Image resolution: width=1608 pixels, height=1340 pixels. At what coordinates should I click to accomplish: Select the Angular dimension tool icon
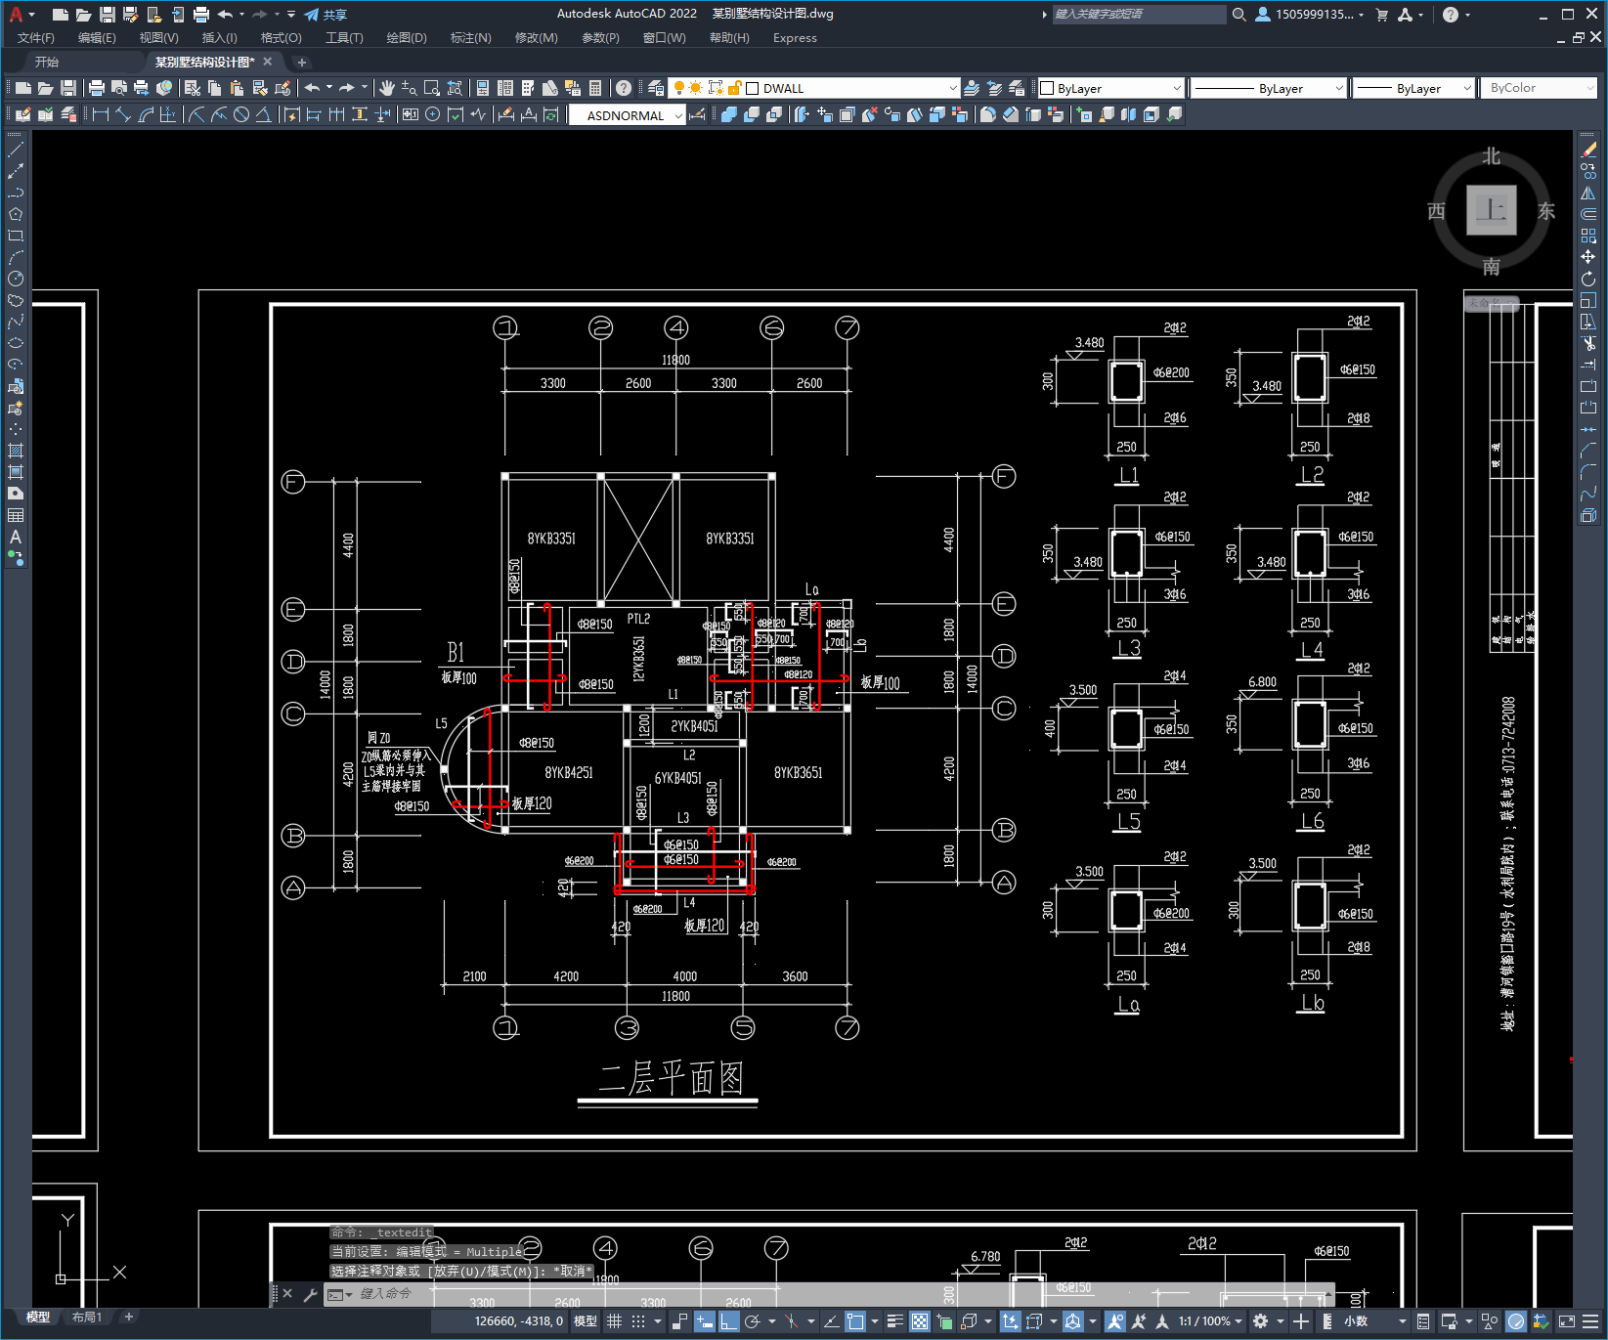(263, 114)
